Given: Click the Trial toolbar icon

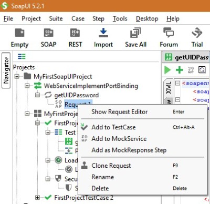Looking at the screenshot, I should click(197, 33).
